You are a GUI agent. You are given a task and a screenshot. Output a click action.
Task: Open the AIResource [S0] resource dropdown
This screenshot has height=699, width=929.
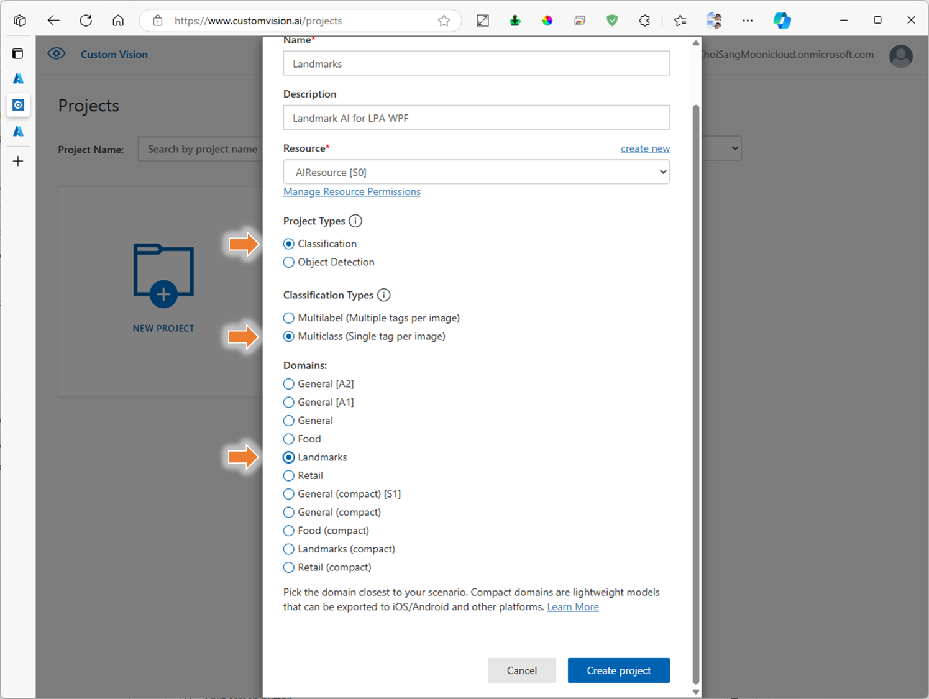[477, 172]
